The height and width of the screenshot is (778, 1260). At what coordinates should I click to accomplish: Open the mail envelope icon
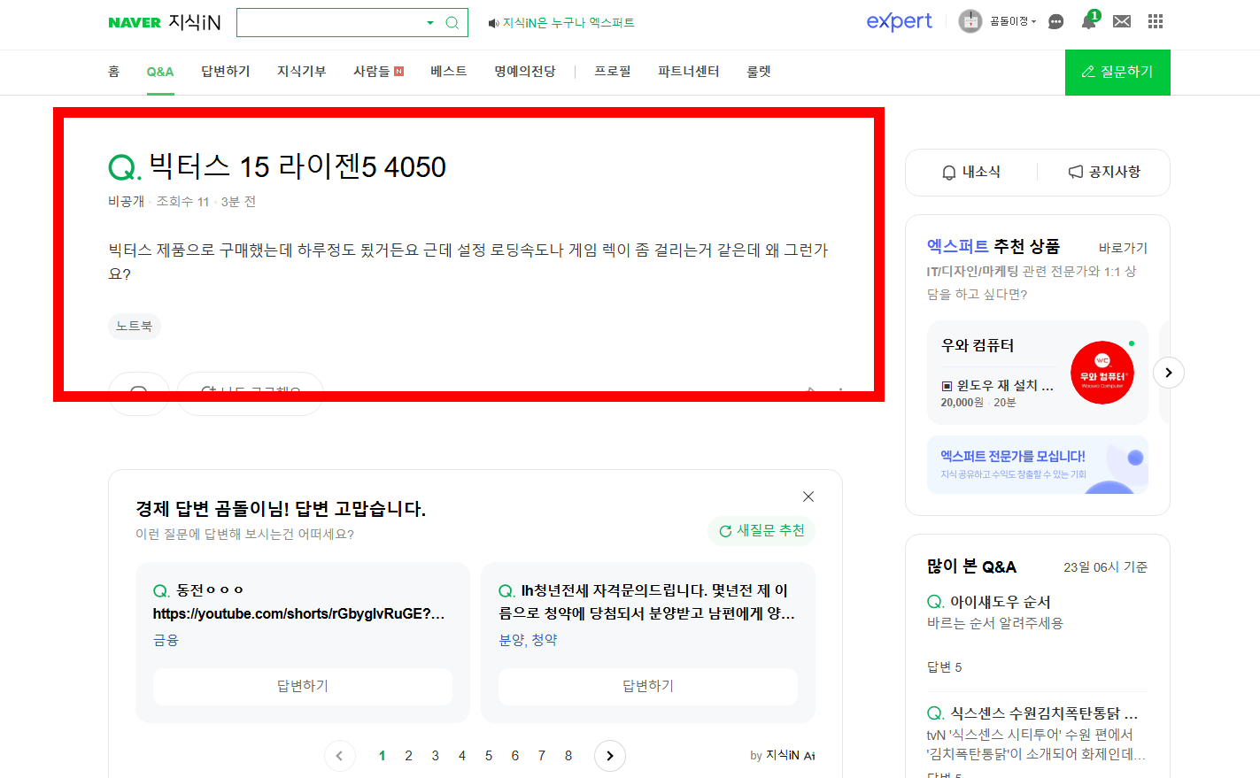click(1122, 21)
